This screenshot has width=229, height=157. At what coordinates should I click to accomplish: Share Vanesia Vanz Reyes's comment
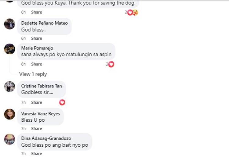tap(37, 129)
